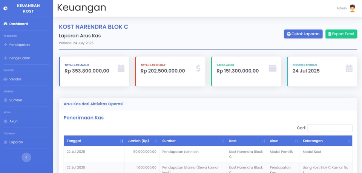Click the calendar icon on Total Kas Masuk card
362x173 pixels.
click(121, 68)
